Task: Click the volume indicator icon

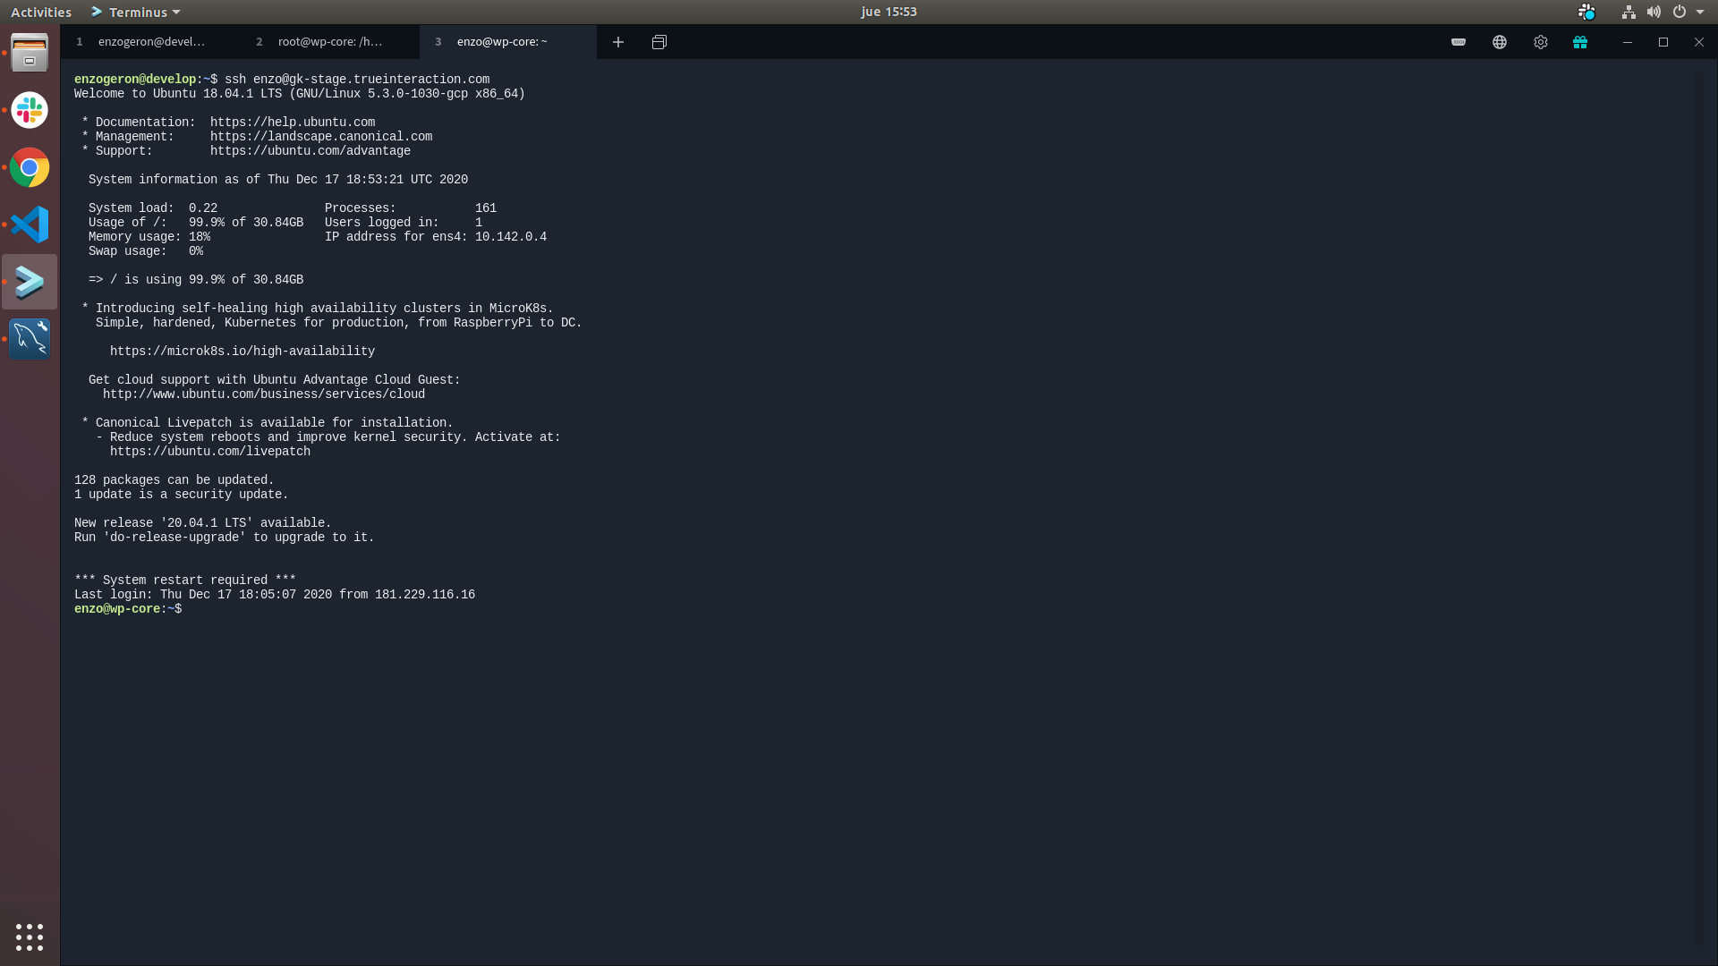Action: click(x=1654, y=12)
